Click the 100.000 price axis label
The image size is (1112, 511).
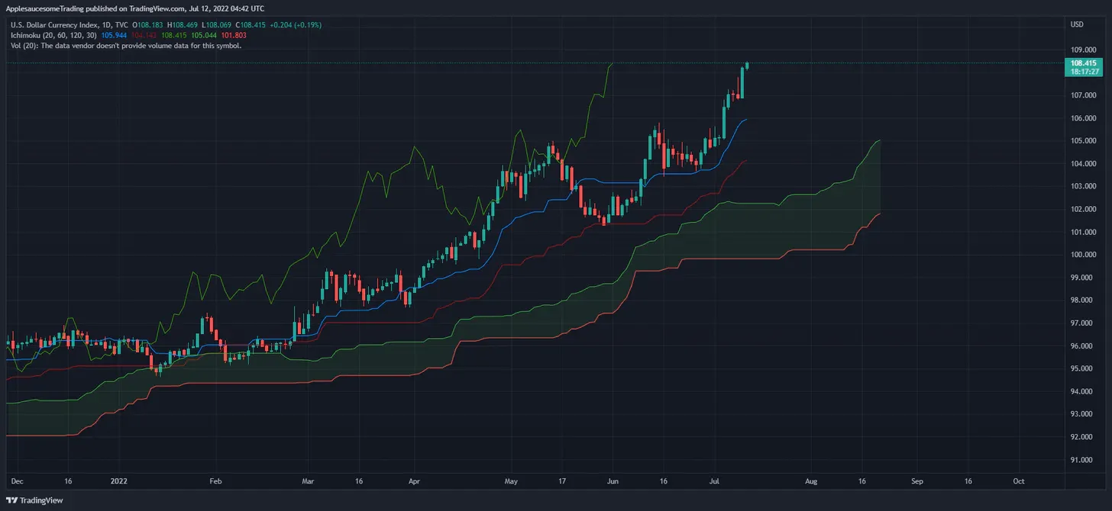[1084, 256]
